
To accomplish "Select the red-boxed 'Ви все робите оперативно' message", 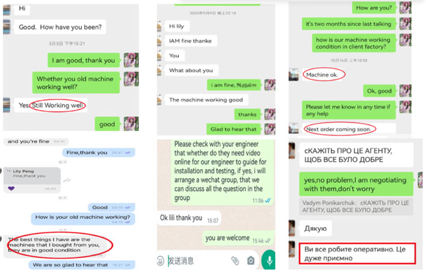I will (x=357, y=254).
